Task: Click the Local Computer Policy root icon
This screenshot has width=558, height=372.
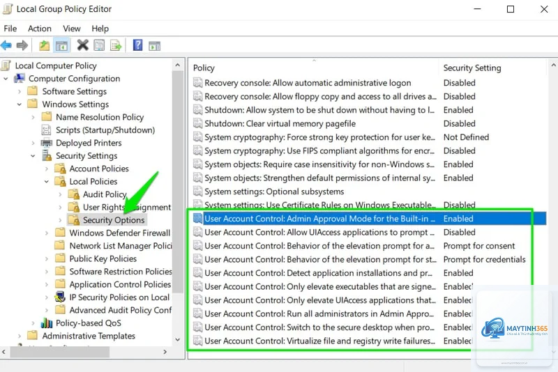Action: (x=6, y=65)
